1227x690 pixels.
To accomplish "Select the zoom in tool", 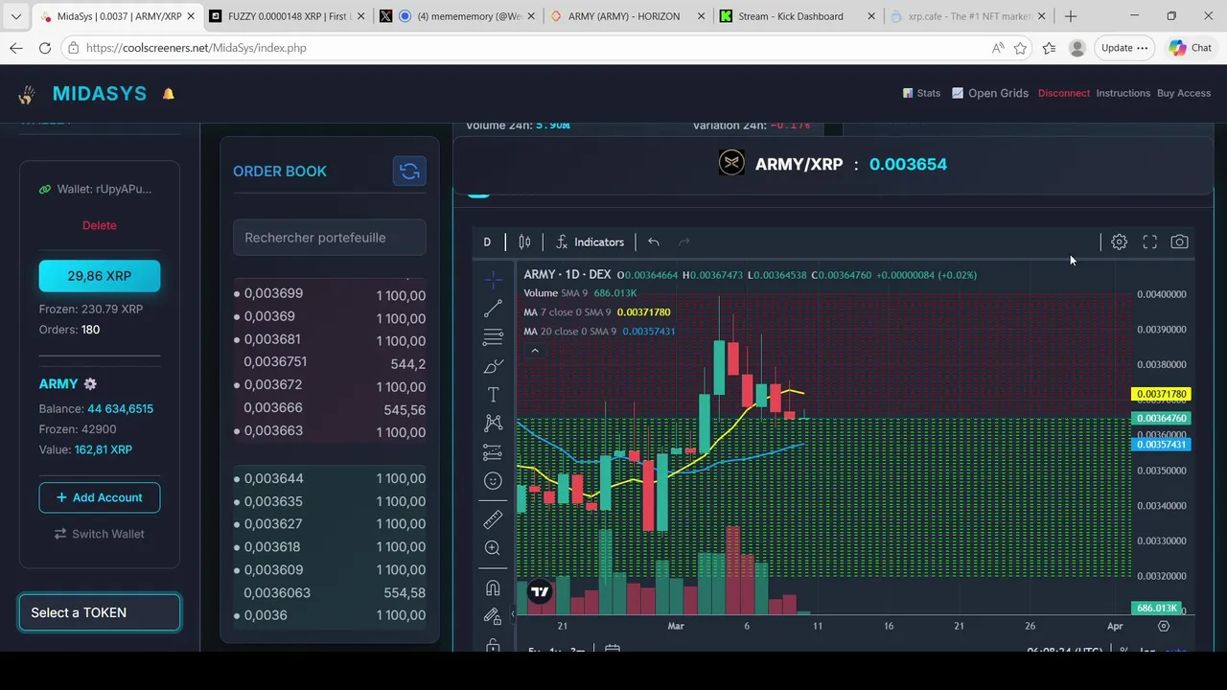I will [493, 548].
